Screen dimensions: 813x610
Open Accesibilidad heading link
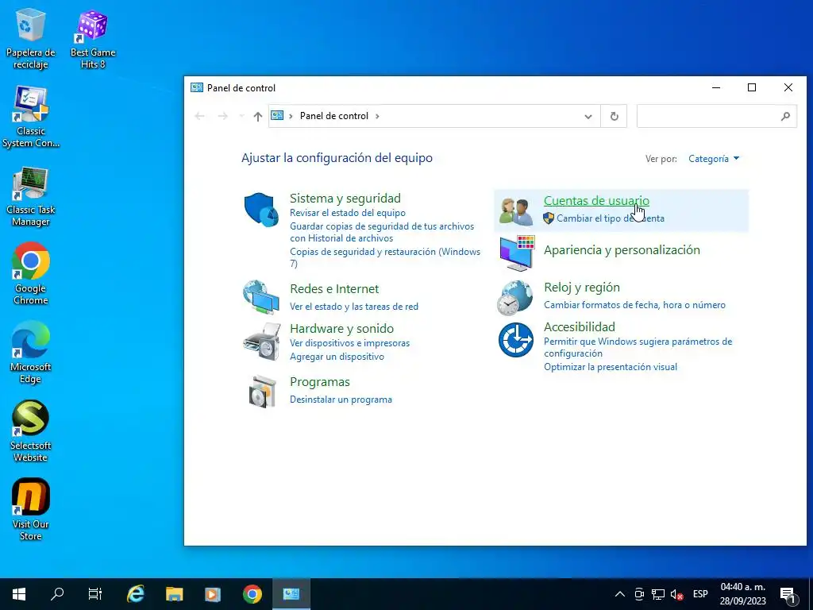click(x=579, y=326)
